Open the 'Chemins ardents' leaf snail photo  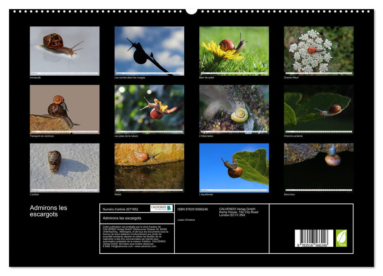(x=319, y=109)
